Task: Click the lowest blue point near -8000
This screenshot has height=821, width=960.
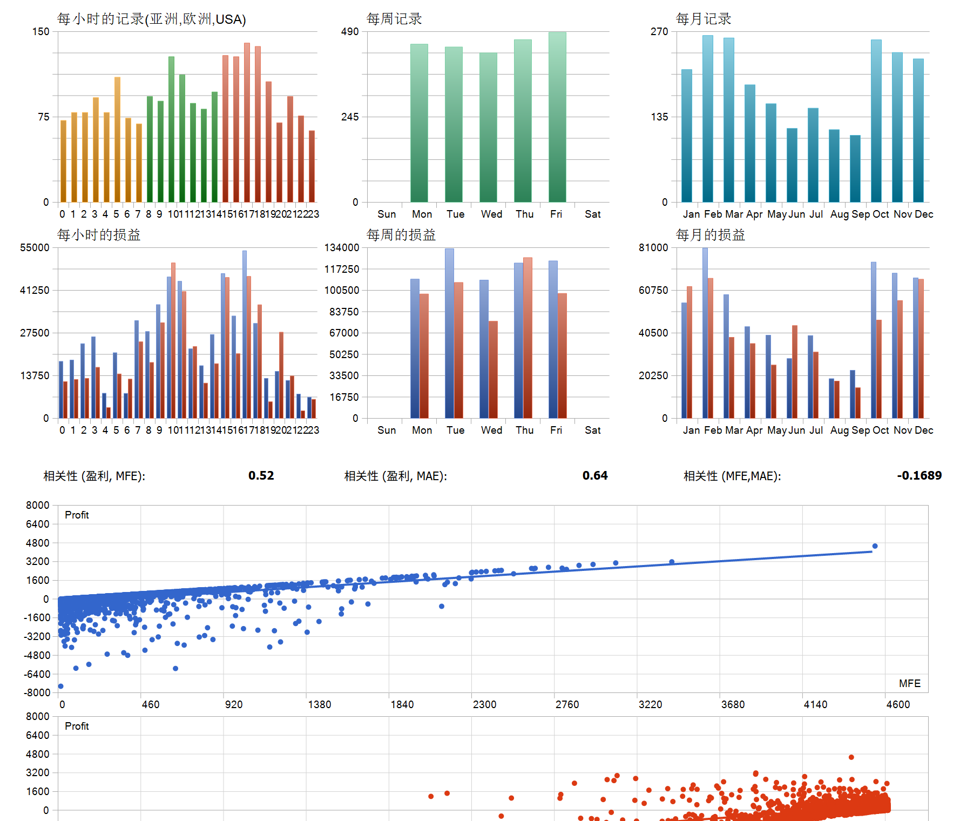Action: tap(61, 686)
